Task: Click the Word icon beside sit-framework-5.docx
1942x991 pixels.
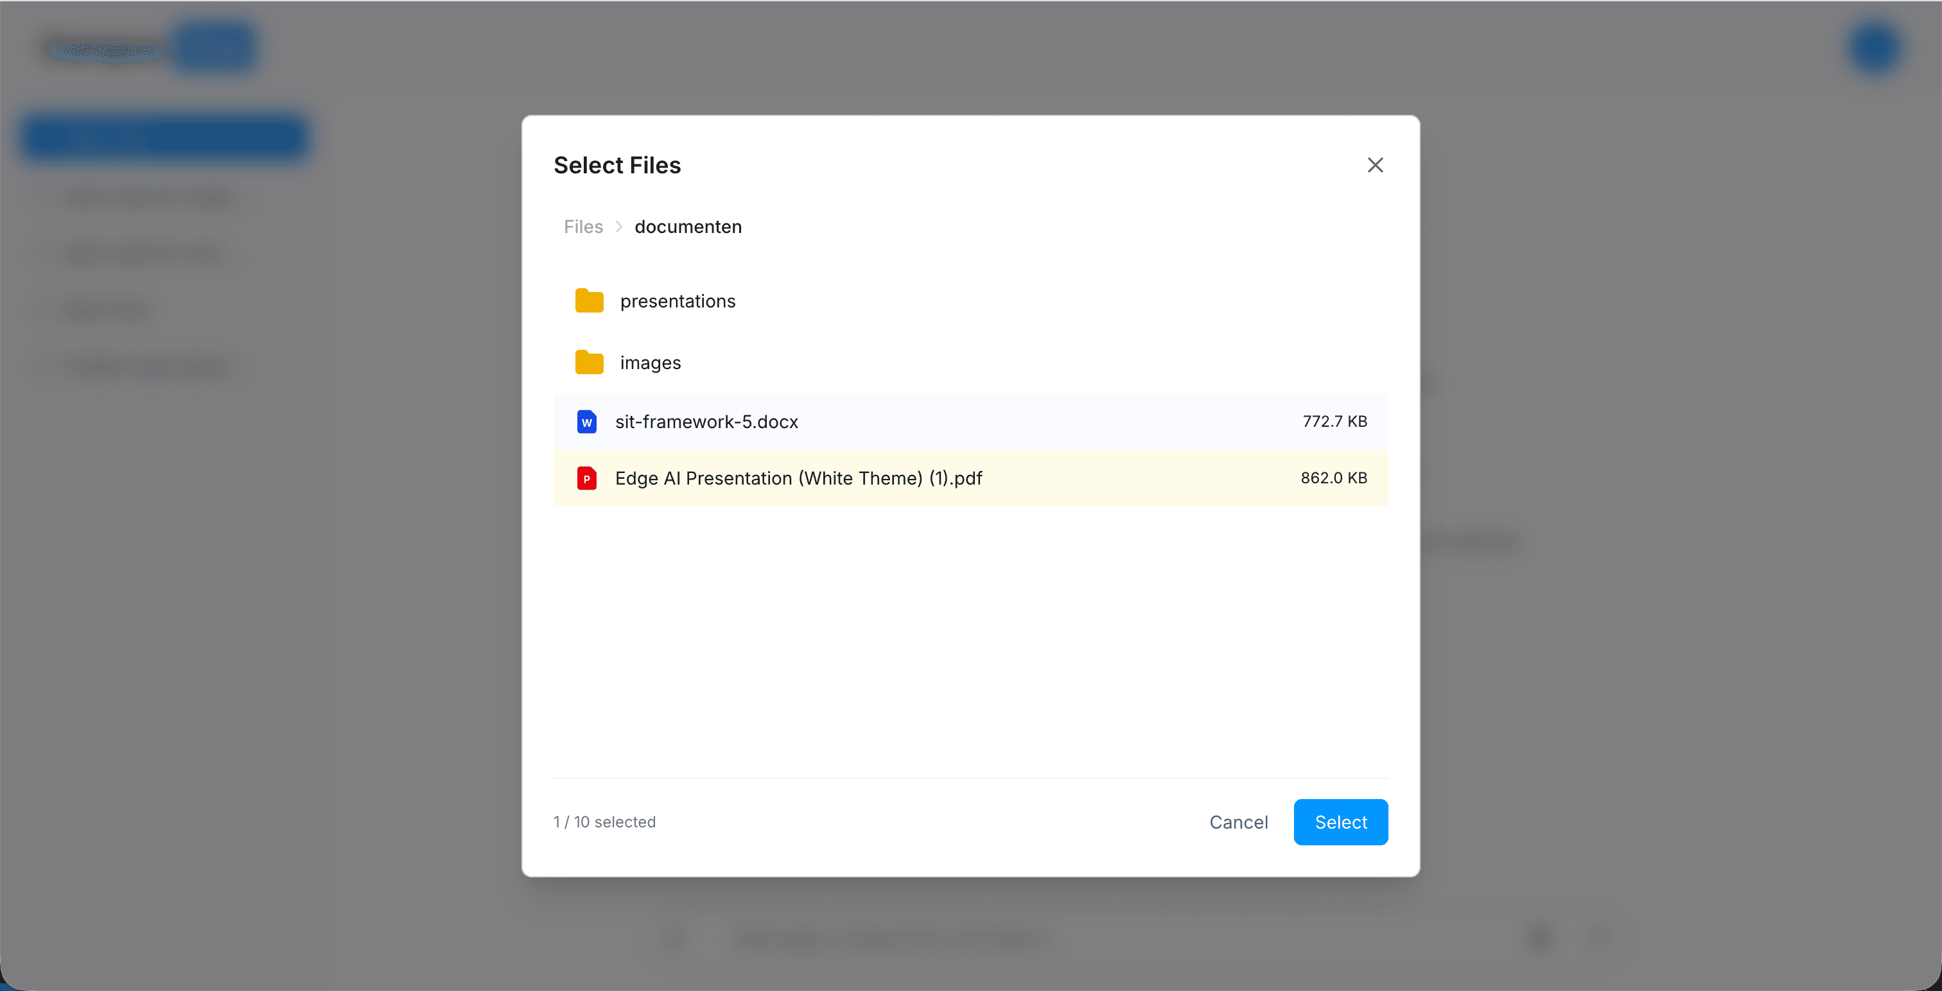Action: pyautogui.click(x=586, y=422)
